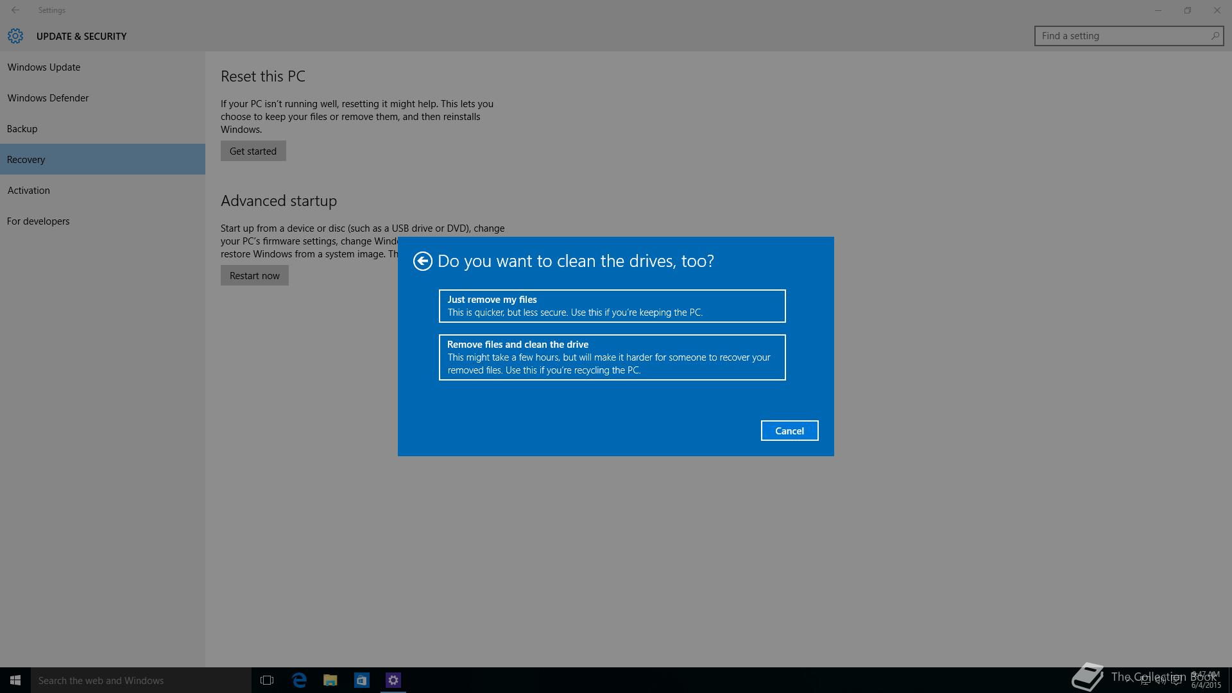This screenshot has width=1232, height=693.
Task: Click the UPDATE & SECURITY title
Action: pos(81,37)
